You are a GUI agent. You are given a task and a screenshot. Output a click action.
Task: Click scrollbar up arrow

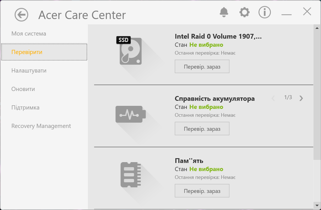pyautogui.click(x=317, y=28)
